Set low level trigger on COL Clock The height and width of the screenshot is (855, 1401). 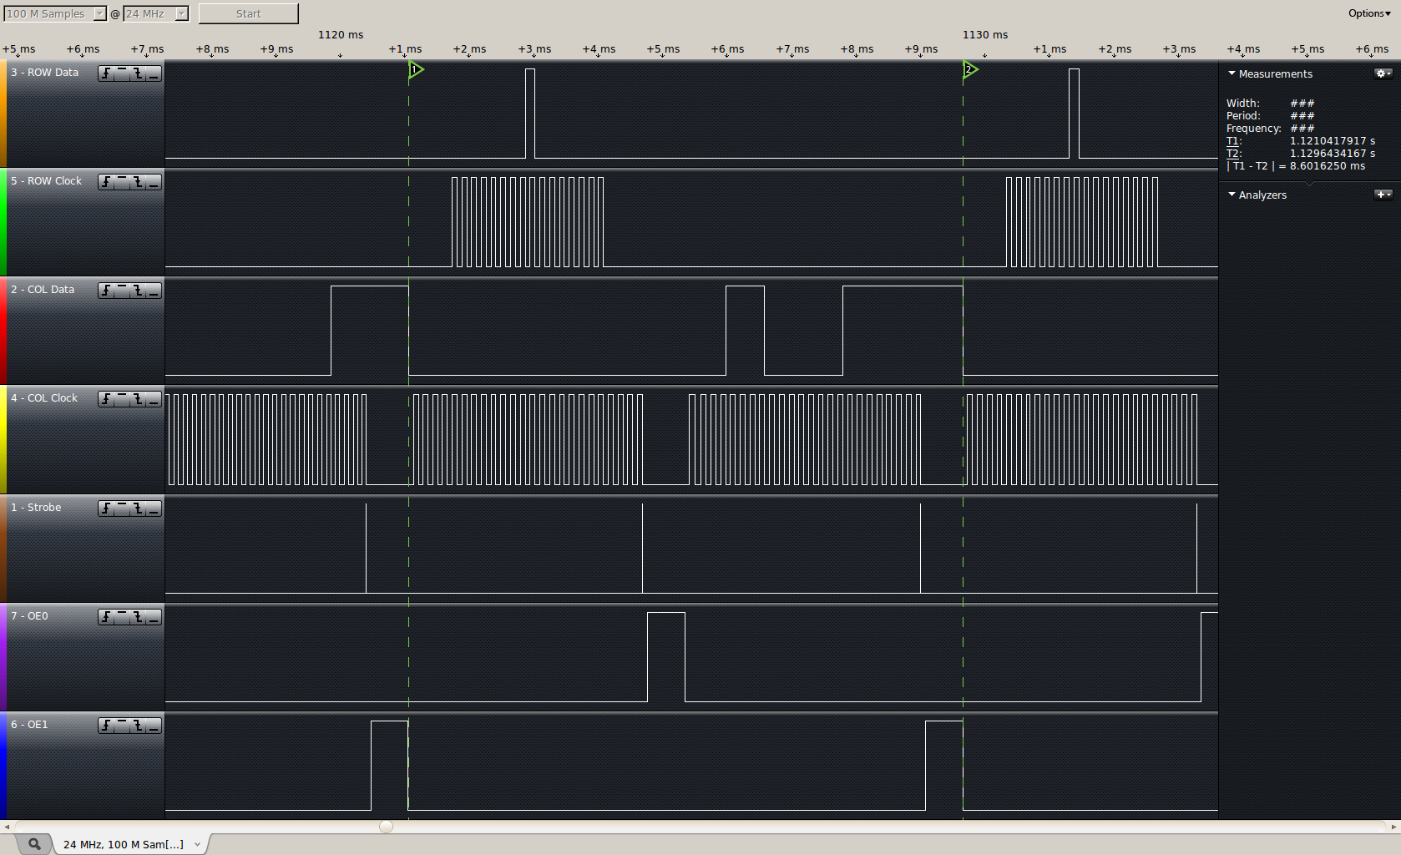click(154, 399)
